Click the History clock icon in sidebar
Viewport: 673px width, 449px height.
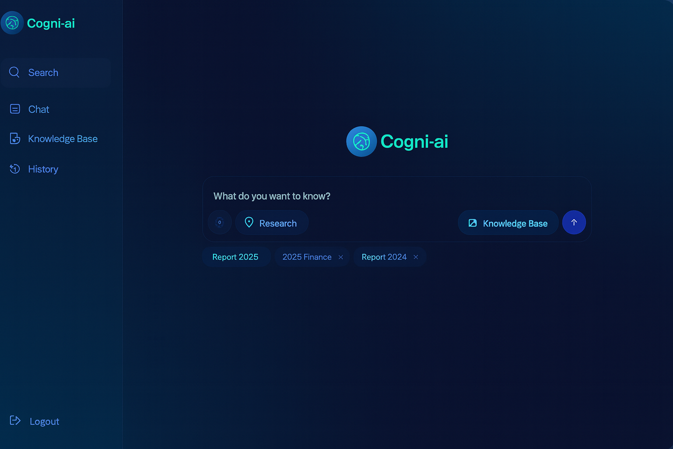[x=15, y=169]
